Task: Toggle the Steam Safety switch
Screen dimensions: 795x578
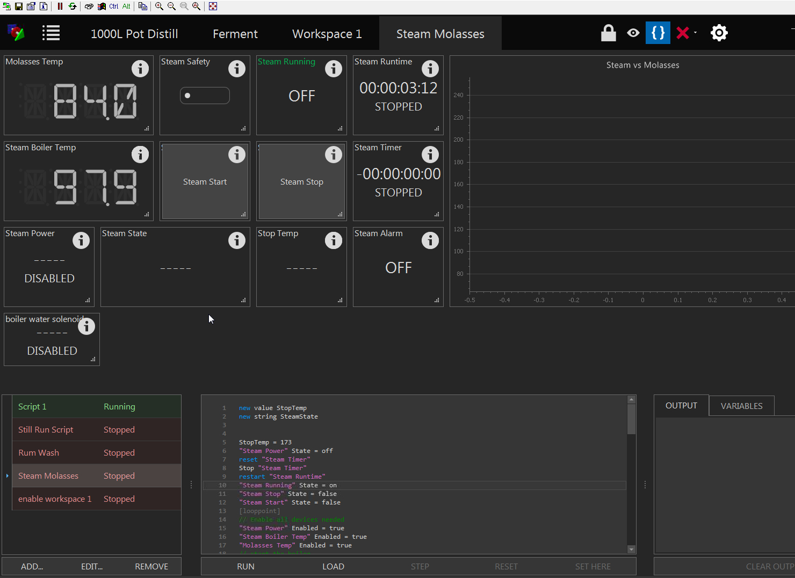Action: pyautogui.click(x=205, y=96)
